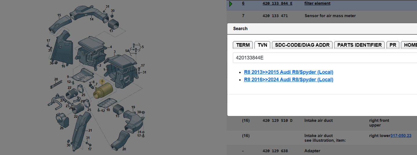Click callout number 14 in the diagram
The image size is (417, 155).
click(92, 19)
